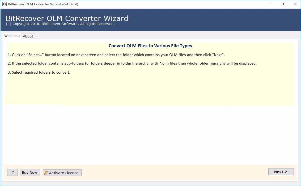The height and width of the screenshot is (186, 301).
Task: Click instruction step 2 about sub-folders
Action: [132, 63]
